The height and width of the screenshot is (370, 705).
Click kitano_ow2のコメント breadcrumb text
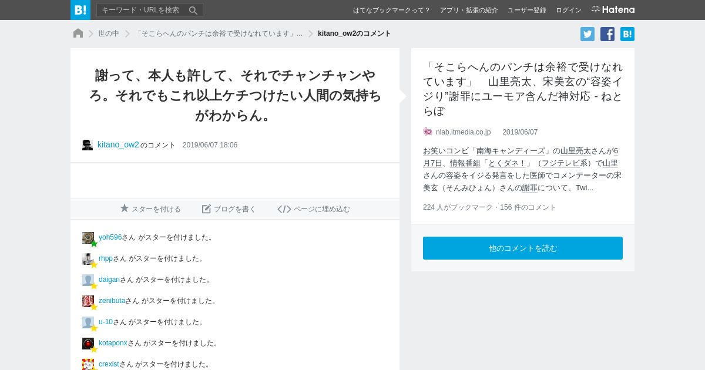point(354,33)
